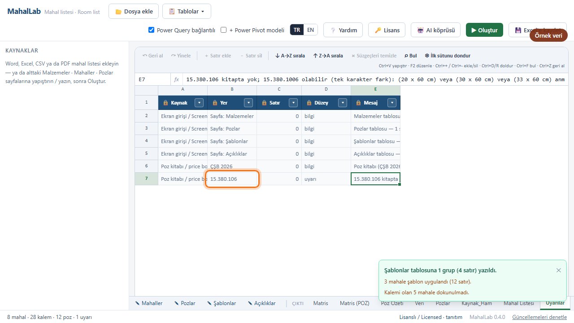The width and height of the screenshot is (574, 323).
Task: Open the Düzey column filter dropdown
Action: tap(343, 103)
